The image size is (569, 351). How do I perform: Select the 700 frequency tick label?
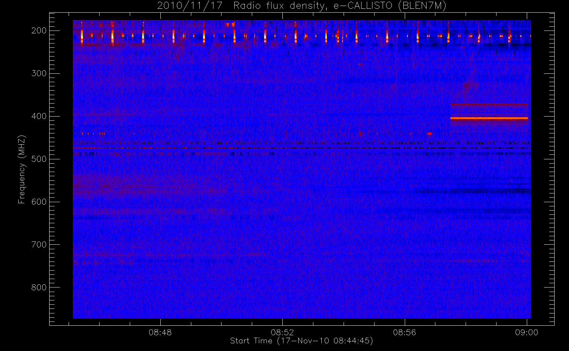pyautogui.click(x=39, y=245)
